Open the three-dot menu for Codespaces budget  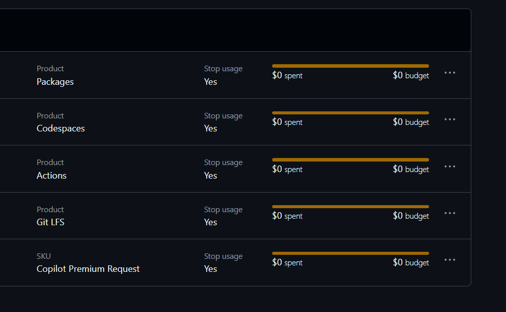450,119
